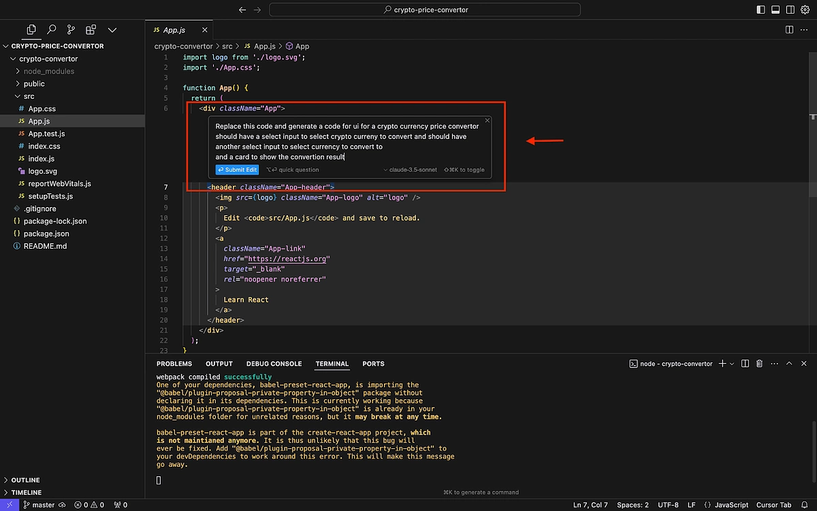Click the Submit Edit button

237,170
